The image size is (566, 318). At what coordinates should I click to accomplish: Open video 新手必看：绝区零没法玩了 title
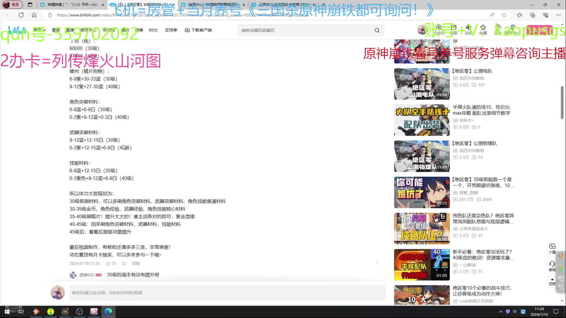click(483, 255)
